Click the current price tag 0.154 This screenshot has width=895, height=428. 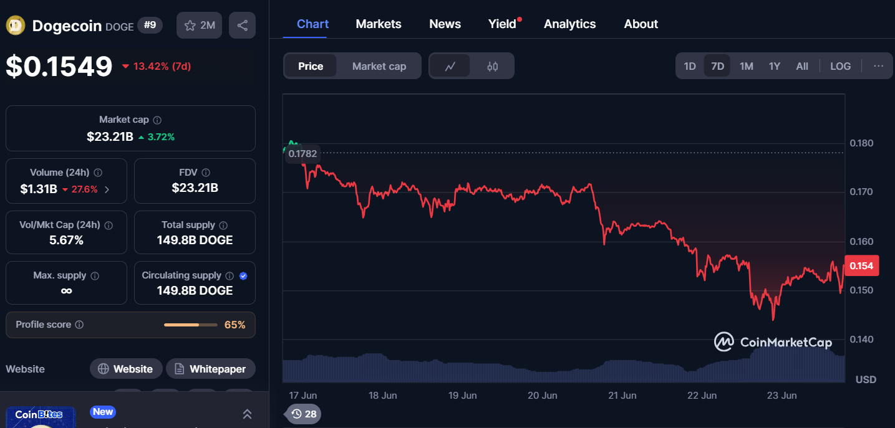pyautogui.click(x=861, y=266)
